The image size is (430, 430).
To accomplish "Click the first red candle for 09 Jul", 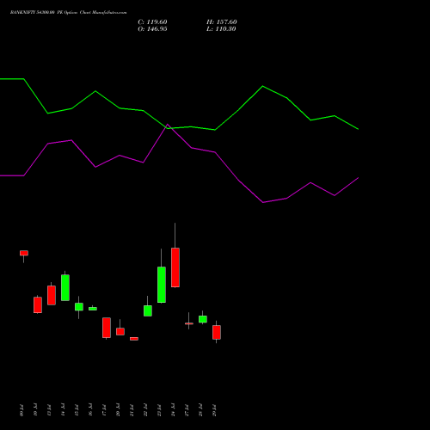I will pyautogui.click(x=24, y=253).
